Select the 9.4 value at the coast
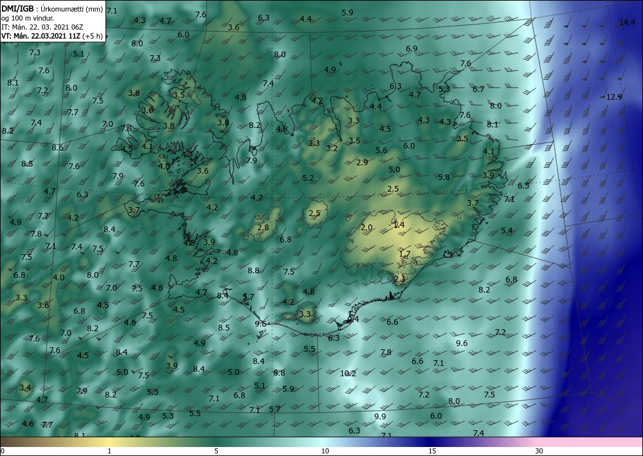The width and height of the screenshot is (643, 456). 352,319
